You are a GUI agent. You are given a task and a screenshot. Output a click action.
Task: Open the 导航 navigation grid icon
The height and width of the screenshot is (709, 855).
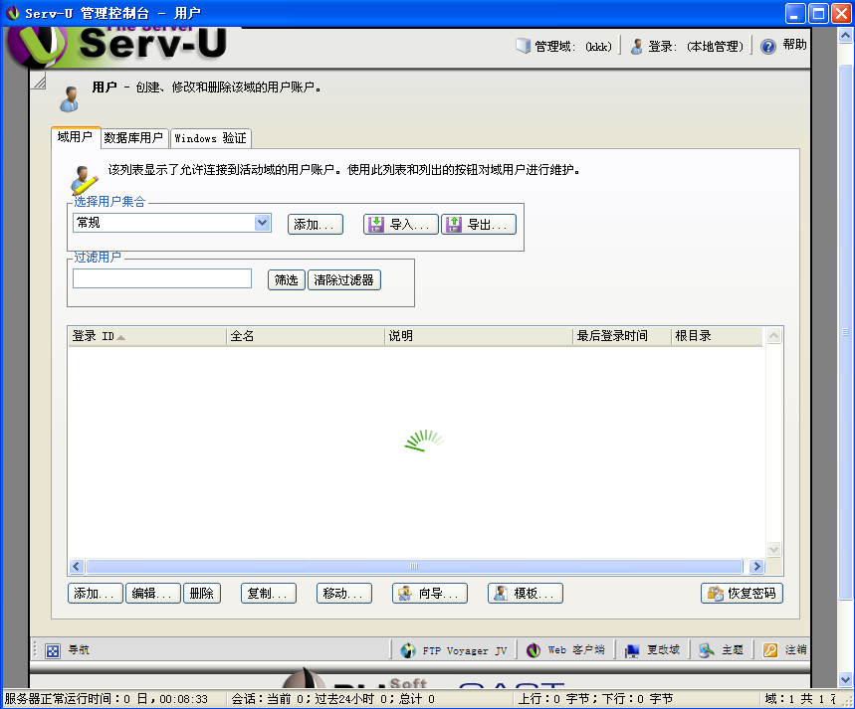53,650
